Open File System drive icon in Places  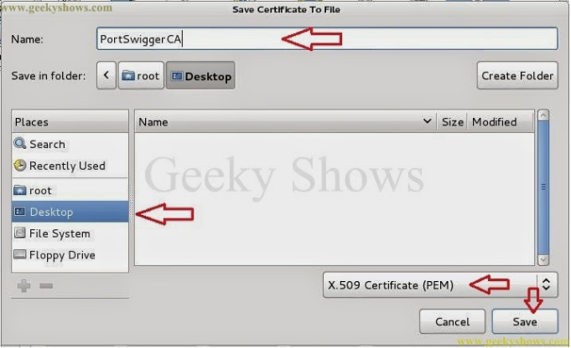coord(19,233)
